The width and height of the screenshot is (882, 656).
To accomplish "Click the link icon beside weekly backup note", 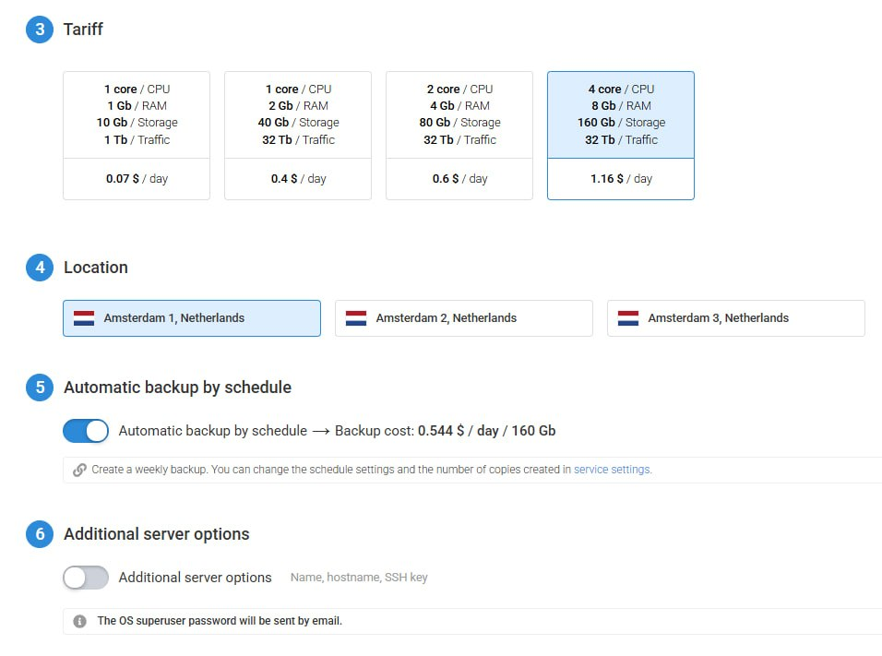I will pos(80,470).
